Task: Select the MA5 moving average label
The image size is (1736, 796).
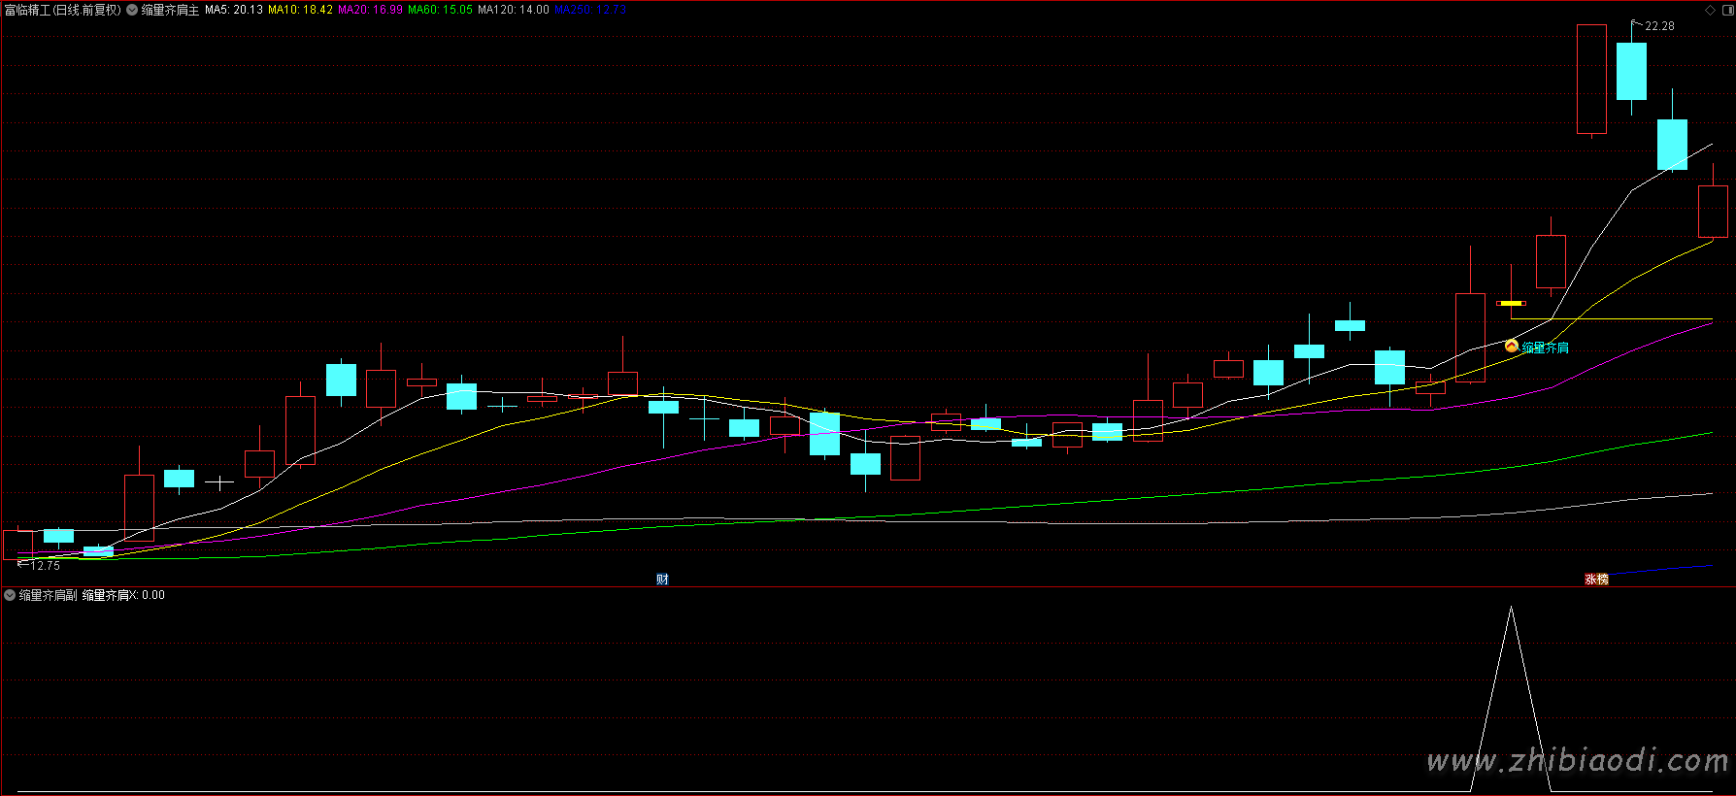Action: click(233, 10)
